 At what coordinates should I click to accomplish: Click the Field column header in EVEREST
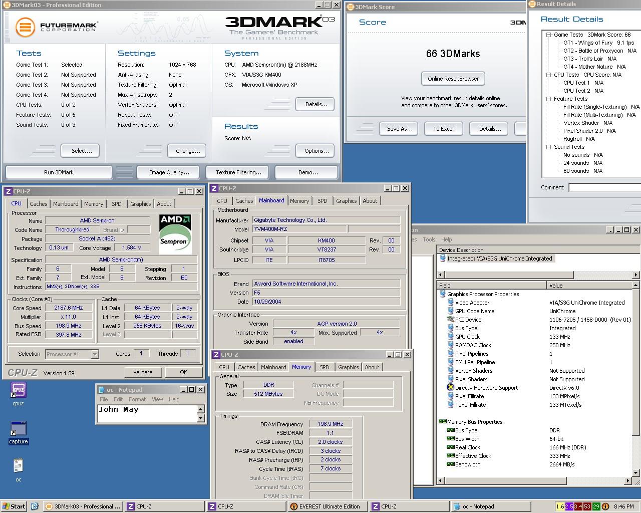(x=491, y=285)
